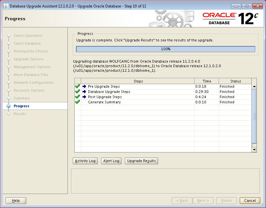This screenshot has width=266, height=208.
Task: Click the Help button
Action: tap(16, 201)
